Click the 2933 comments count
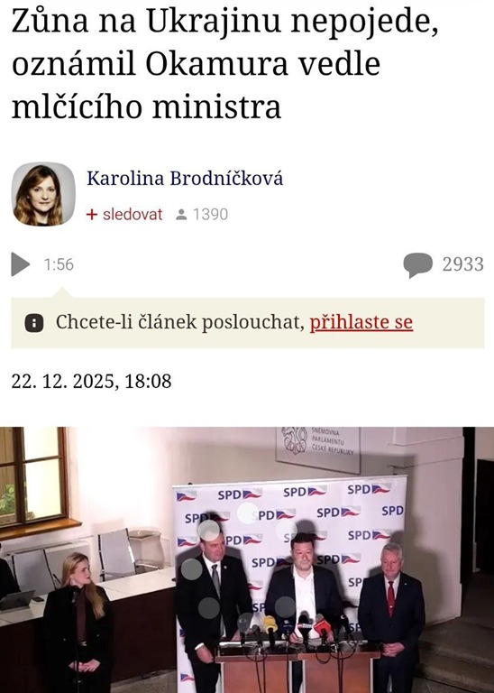The image size is (494, 693). point(463,264)
